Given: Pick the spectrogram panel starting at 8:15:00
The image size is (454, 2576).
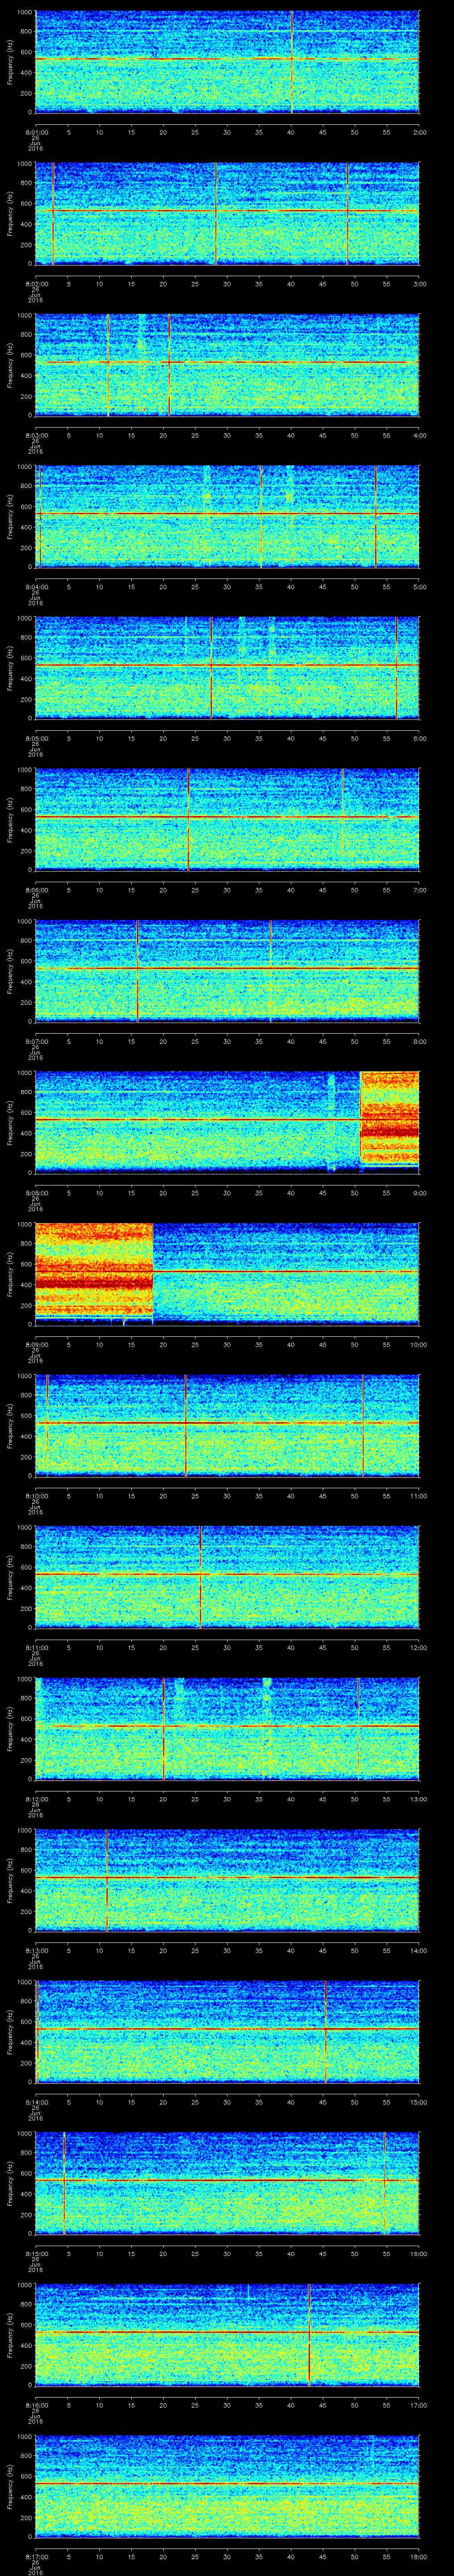Looking at the screenshot, I should pos(227,2183).
